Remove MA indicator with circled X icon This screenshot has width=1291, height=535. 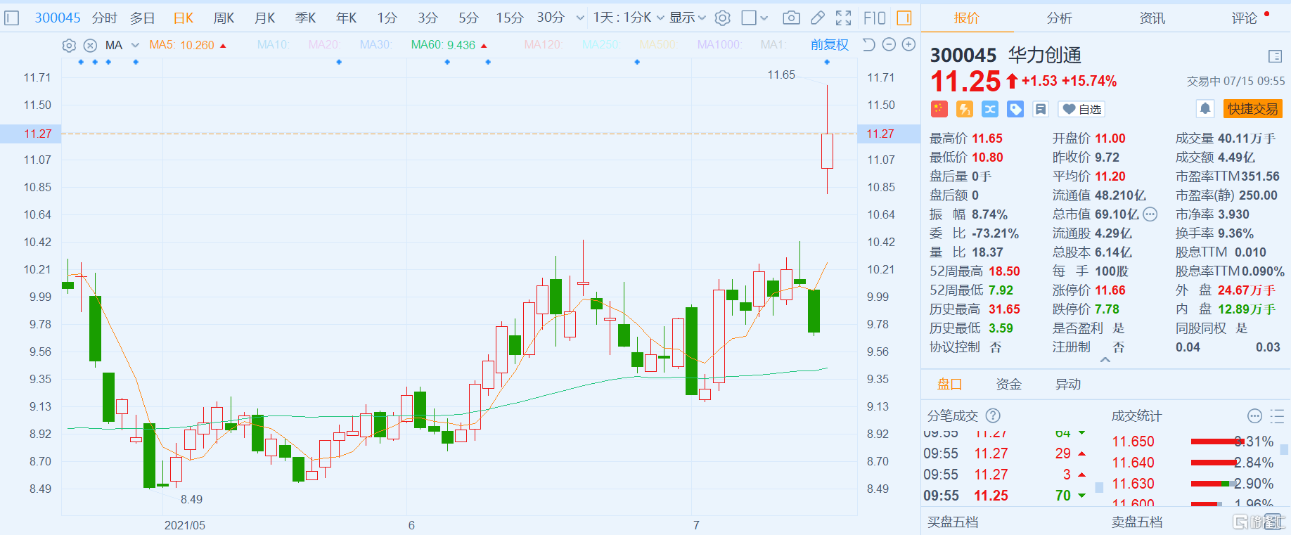pyautogui.click(x=90, y=45)
